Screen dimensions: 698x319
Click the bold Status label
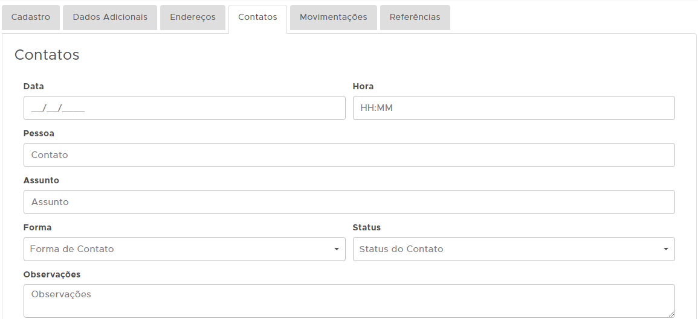(367, 227)
